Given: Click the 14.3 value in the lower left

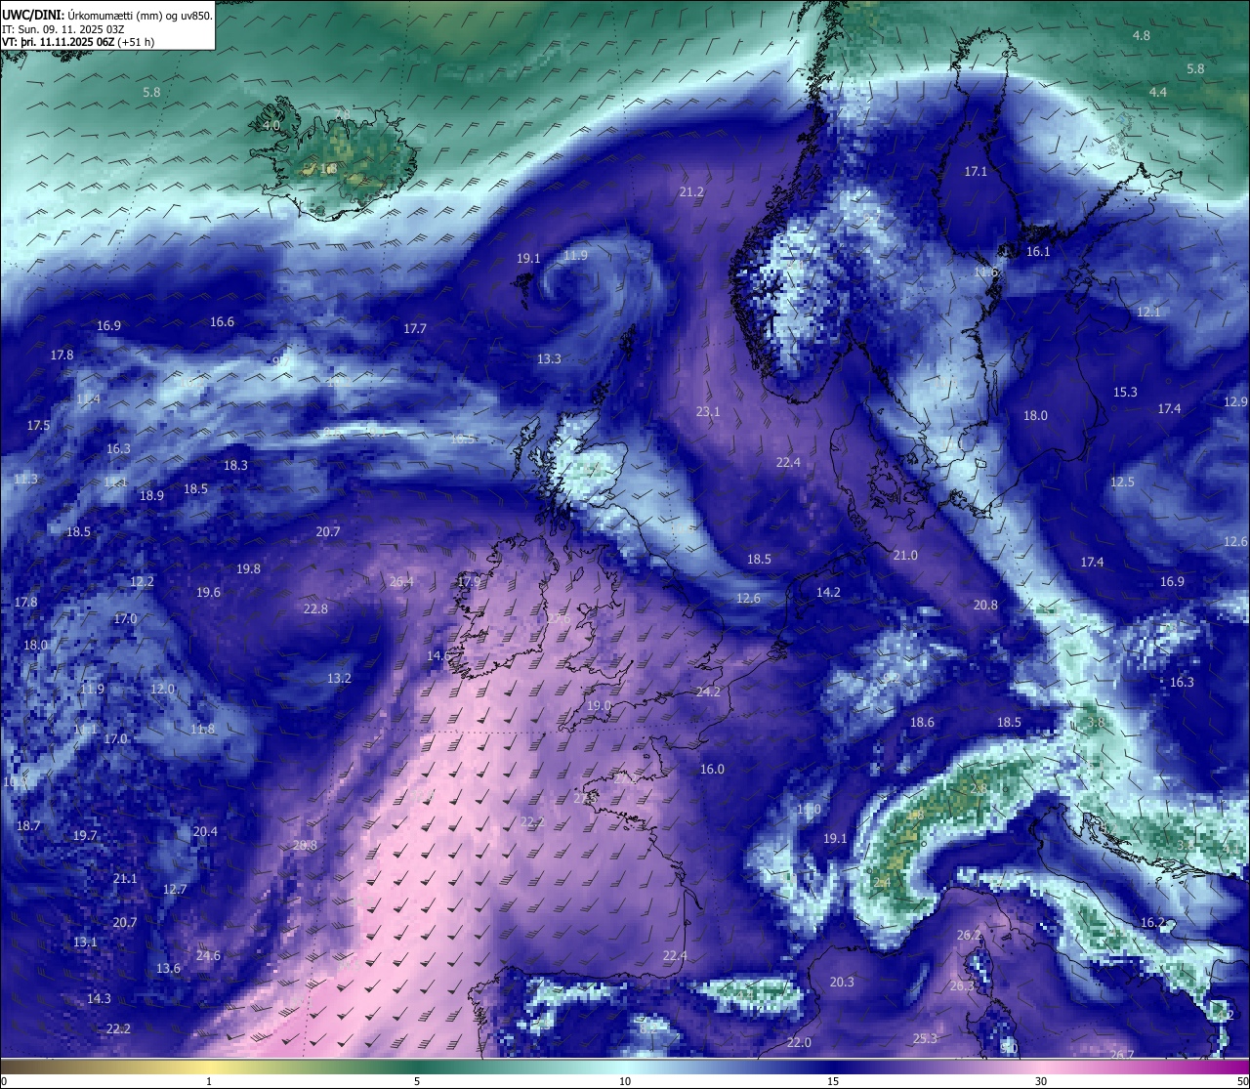Looking at the screenshot, I should (99, 998).
